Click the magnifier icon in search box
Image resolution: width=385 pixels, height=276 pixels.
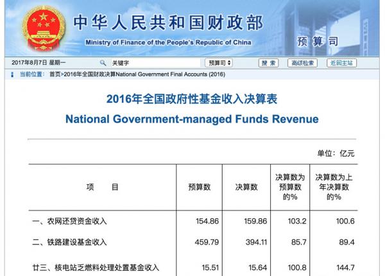[103, 63]
